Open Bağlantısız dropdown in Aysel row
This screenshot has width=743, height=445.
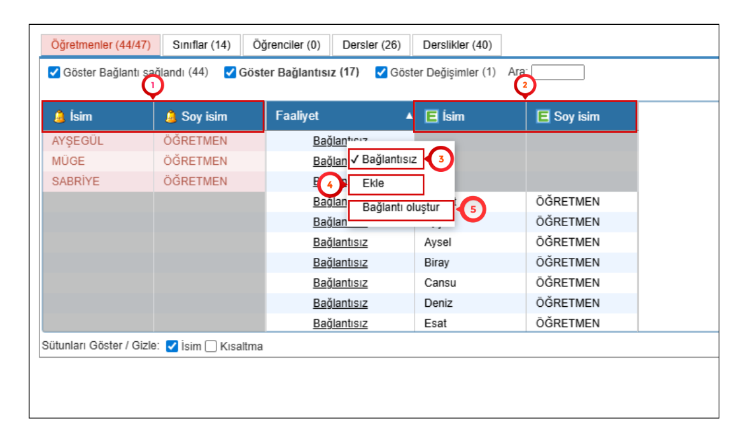click(x=340, y=243)
